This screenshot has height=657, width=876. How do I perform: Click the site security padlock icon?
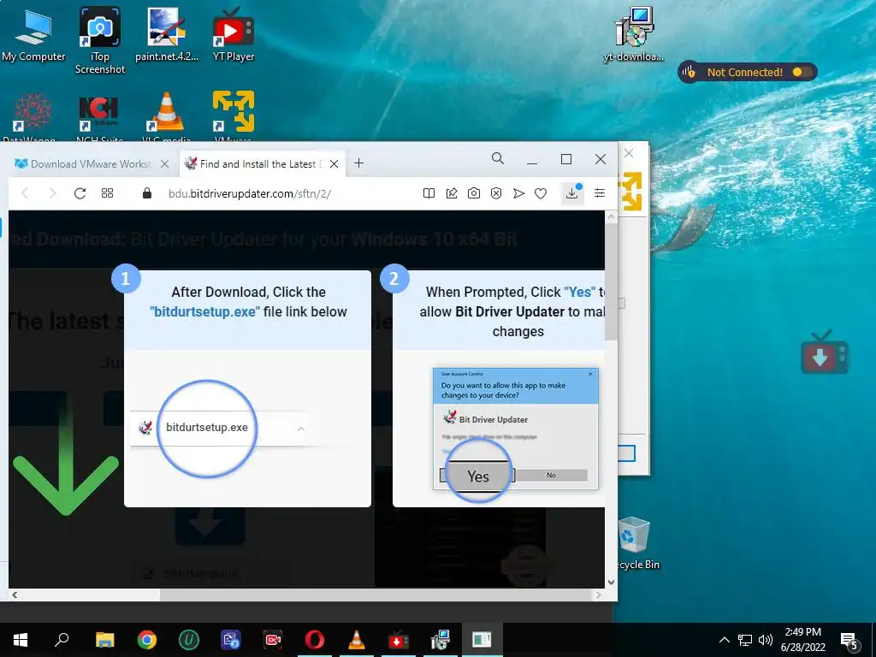pos(147,193)
